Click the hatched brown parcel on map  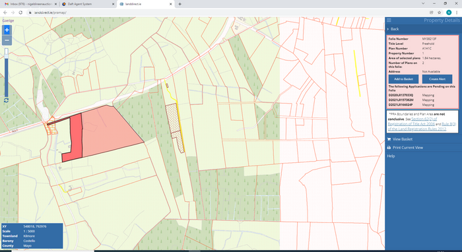pos(174,119)
